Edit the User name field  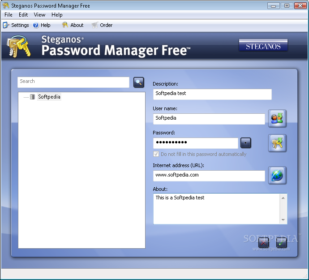[x=209, y=119]
